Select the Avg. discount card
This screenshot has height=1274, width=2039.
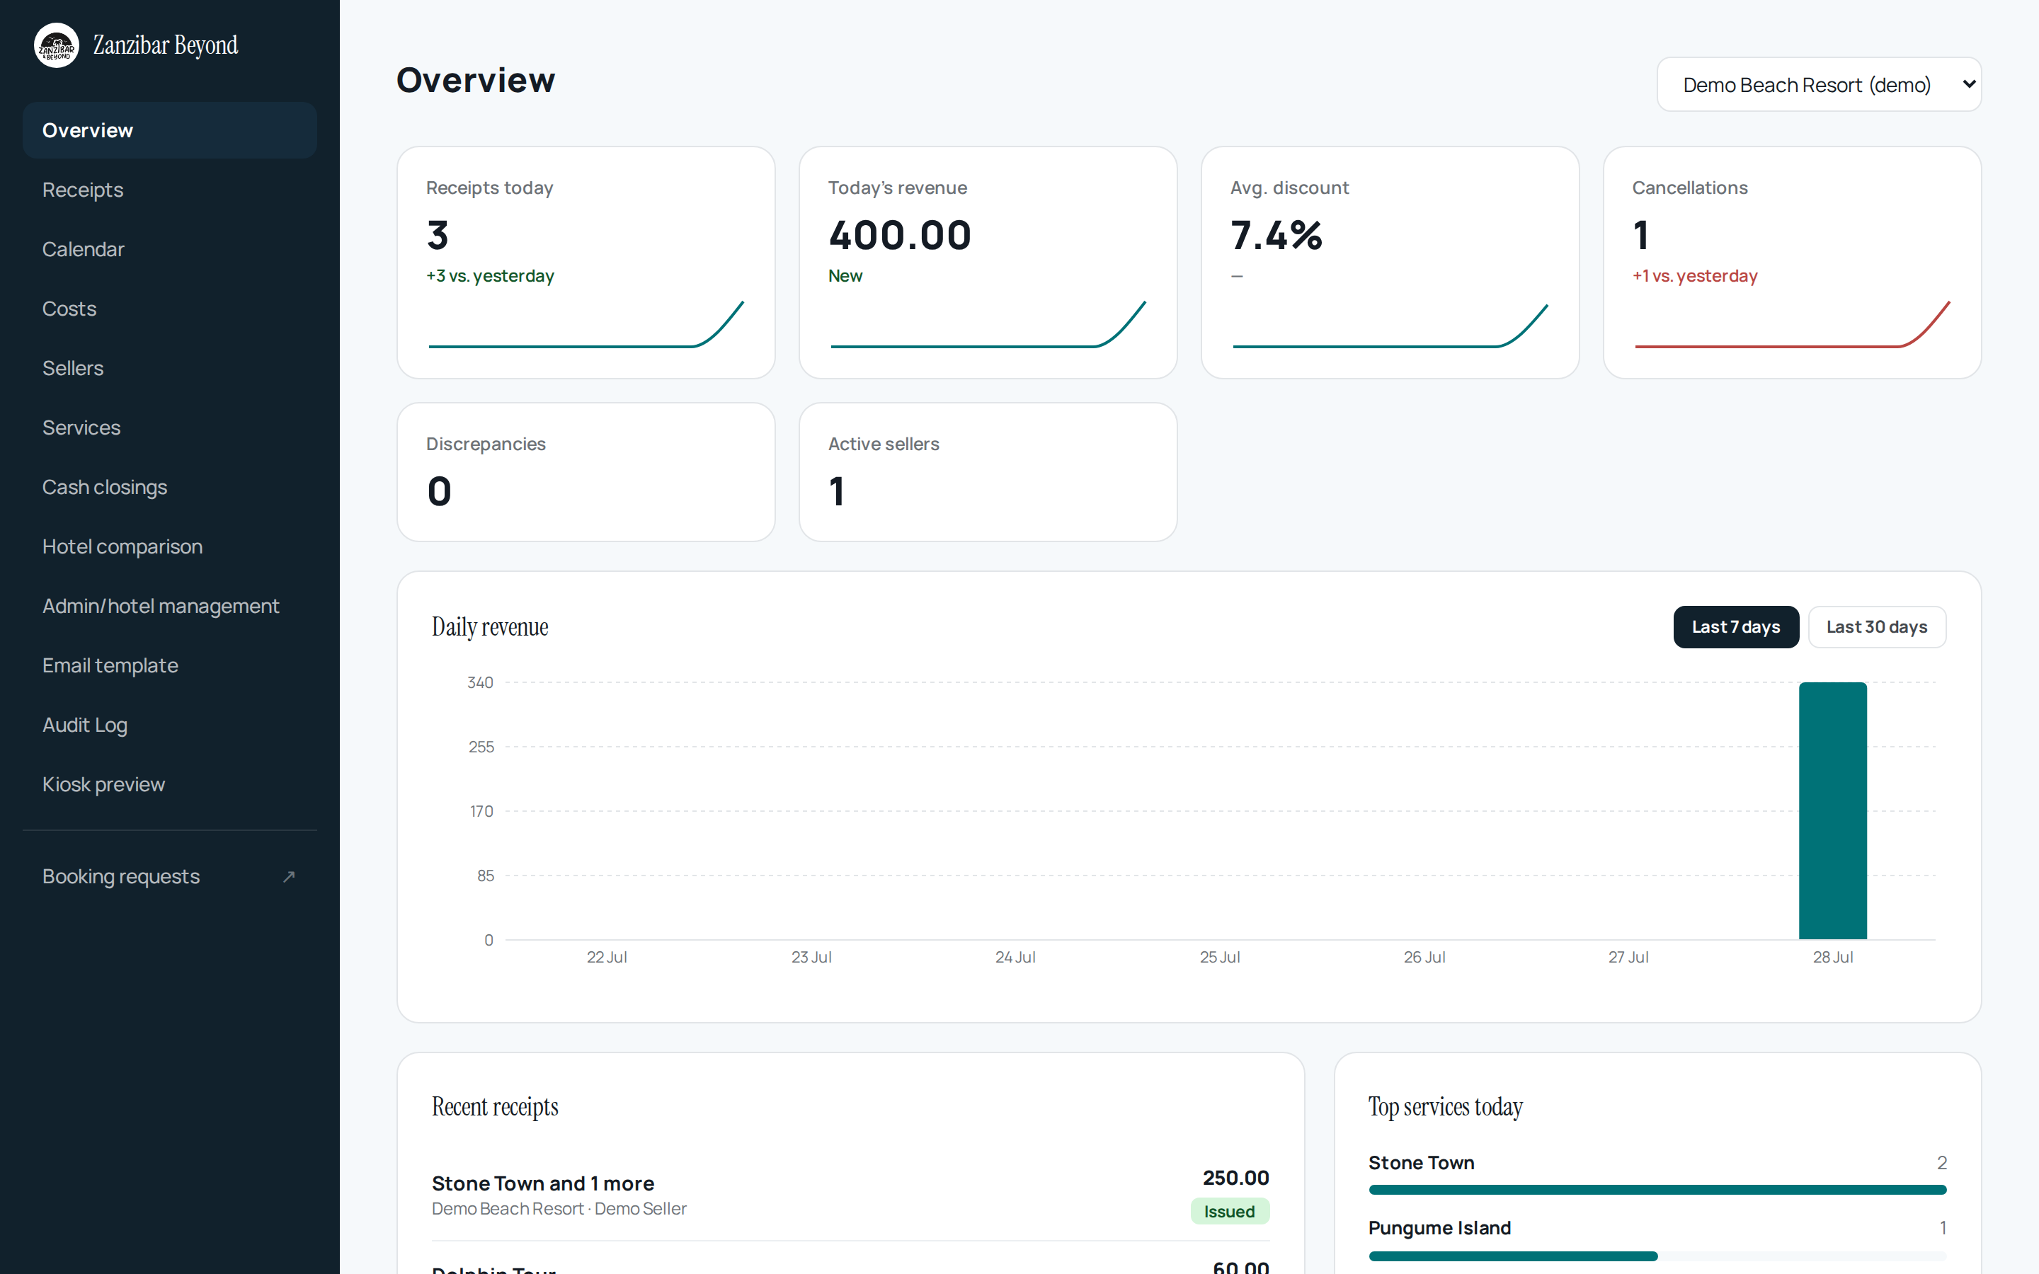click(1389, 263)
